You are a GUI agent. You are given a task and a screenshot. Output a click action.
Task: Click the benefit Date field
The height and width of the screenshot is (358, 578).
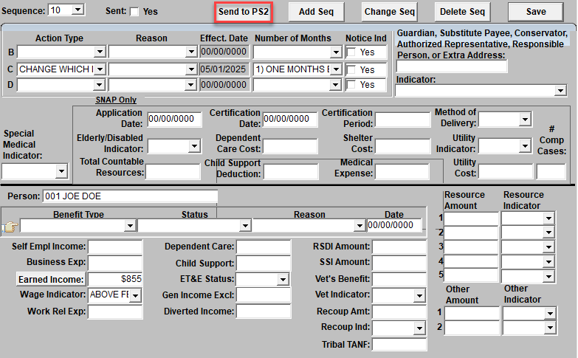click(394, 225)
